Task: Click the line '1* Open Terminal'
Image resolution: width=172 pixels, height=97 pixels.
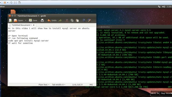Action: pos(18,36)
